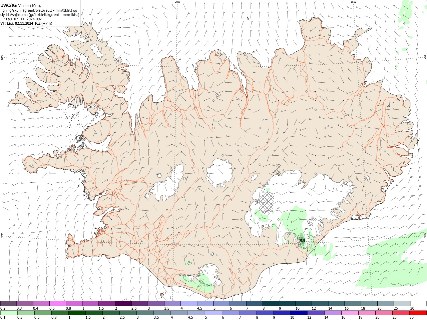Click the IT: Lau. 02. 11. 2024 09Z line
427x320 pixels.
[x=21, y=19]
